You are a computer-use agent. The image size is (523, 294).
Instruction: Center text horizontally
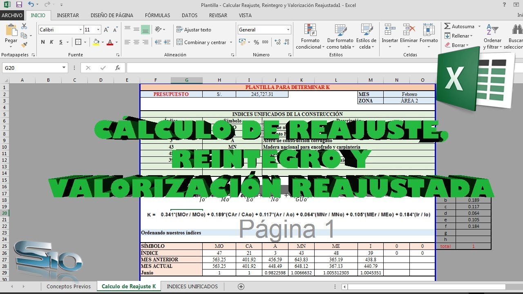[136, 42]
